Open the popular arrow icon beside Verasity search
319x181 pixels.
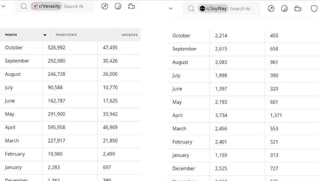pyautogui.click(x=104, y=6)
